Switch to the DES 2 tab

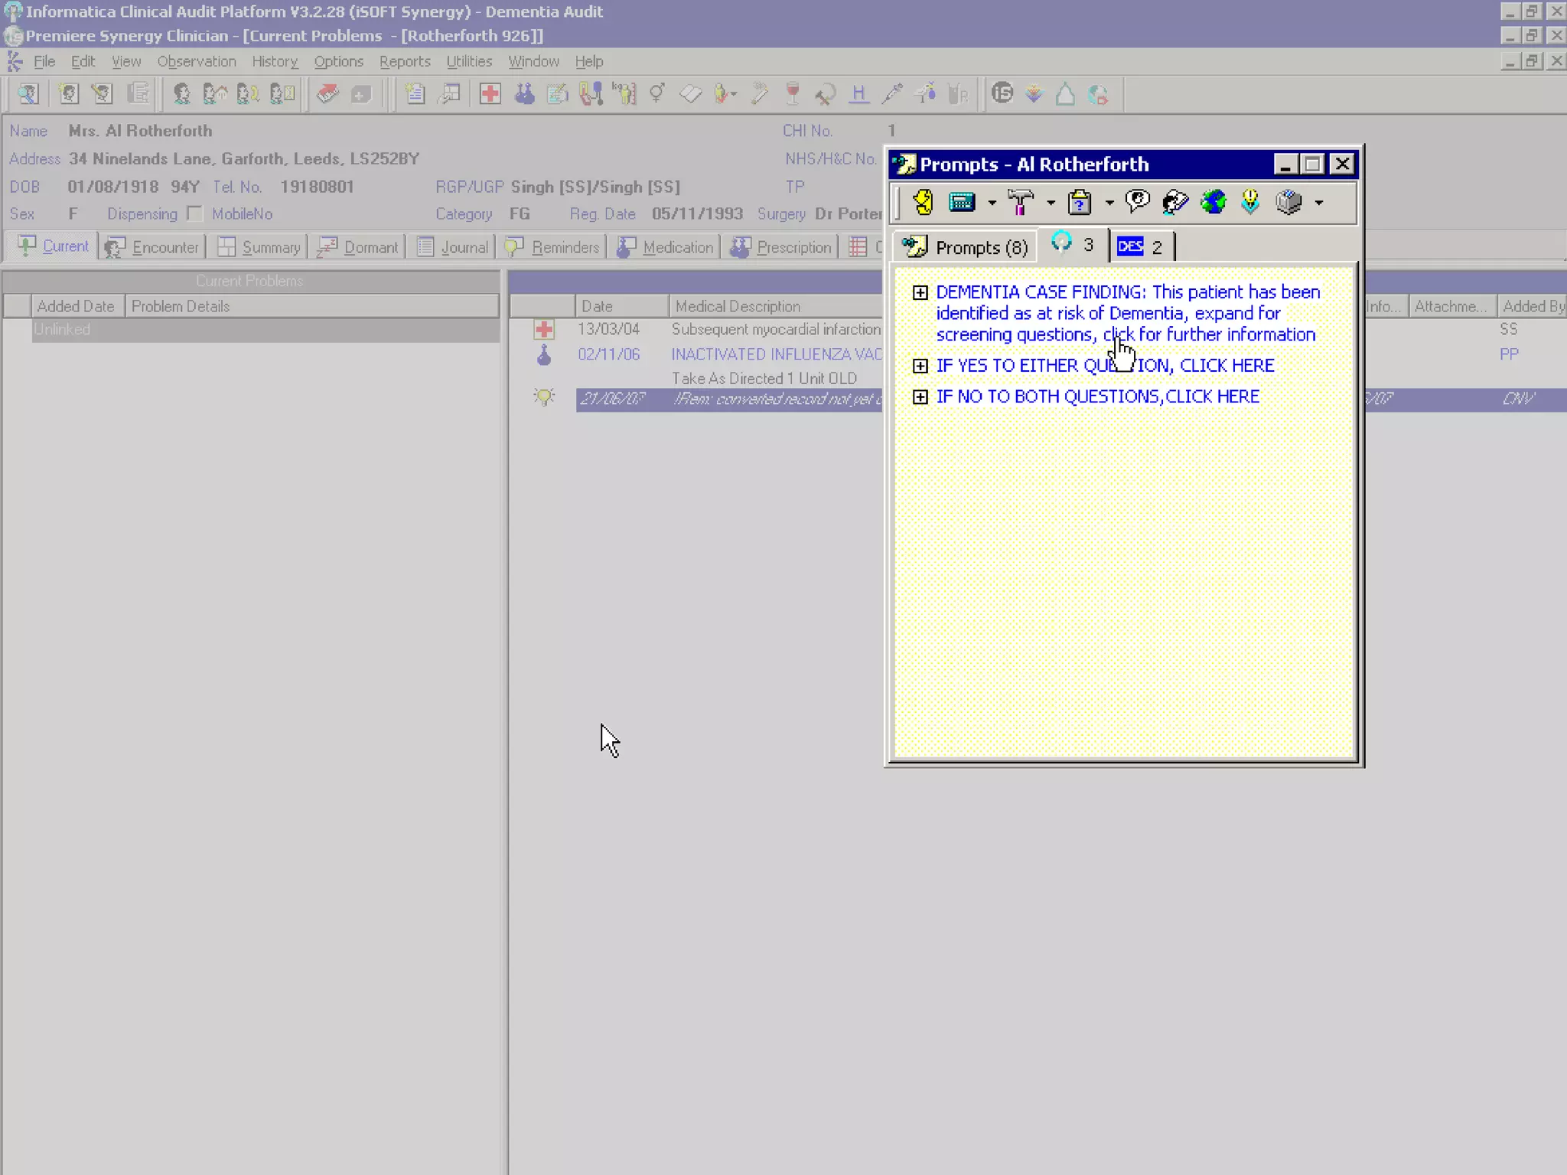point(1140,247)
